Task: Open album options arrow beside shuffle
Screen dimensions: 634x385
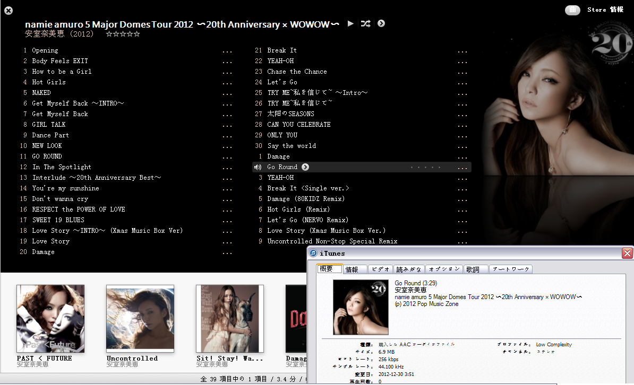Action: tap(381, 23)
